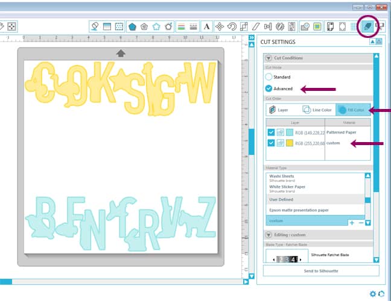The width and height of the screenshot is (391, 301).
Task: Collapse the Editing : custom section
Action: click(268, 234)
